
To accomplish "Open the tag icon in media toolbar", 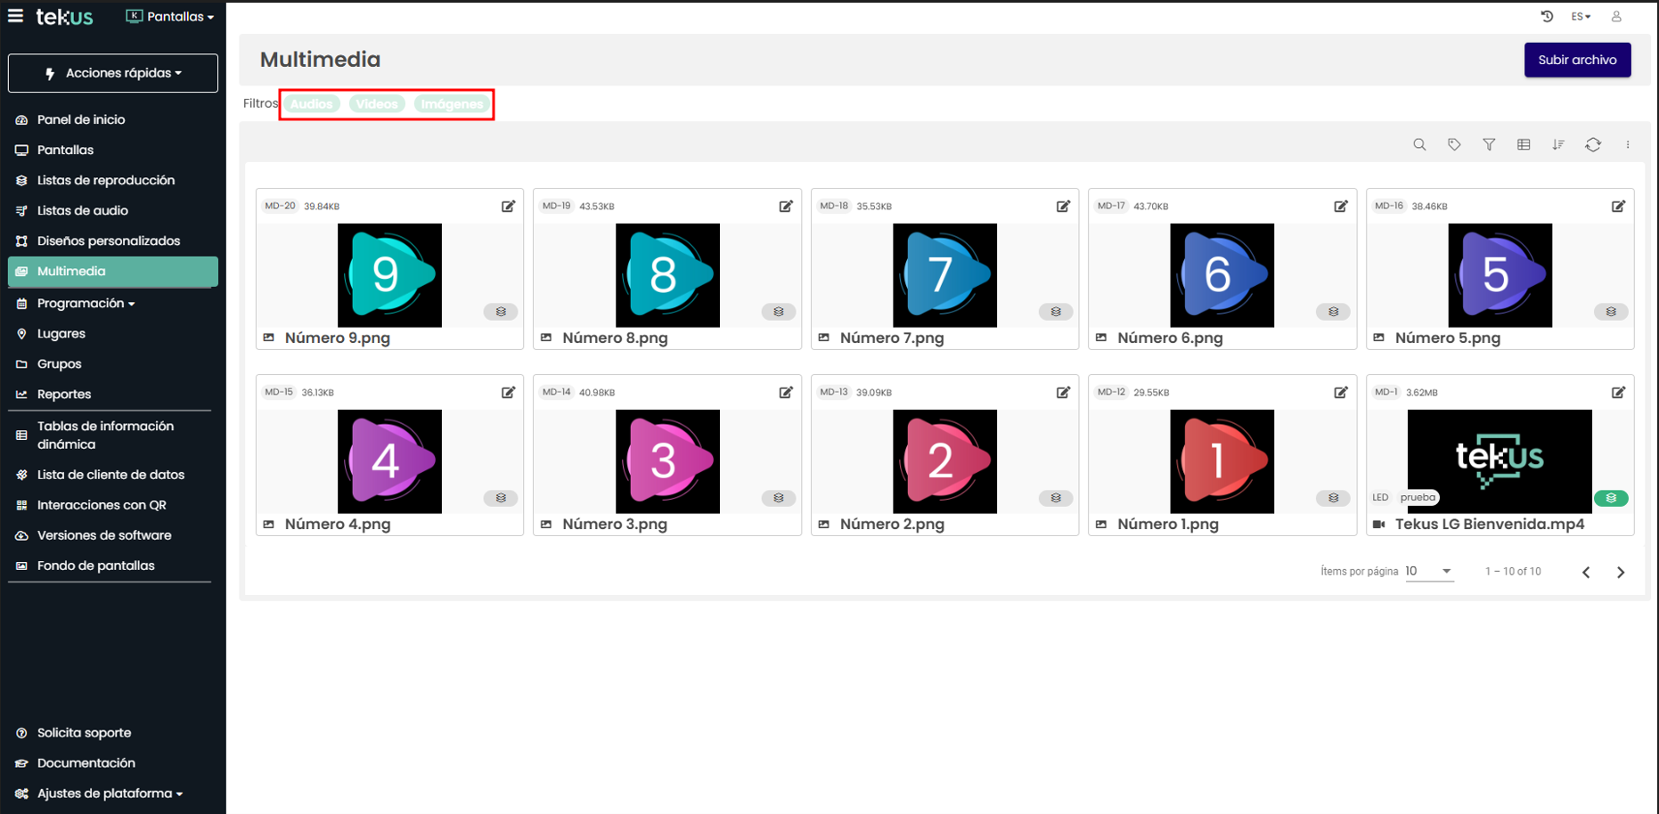I will (1454, 144).
